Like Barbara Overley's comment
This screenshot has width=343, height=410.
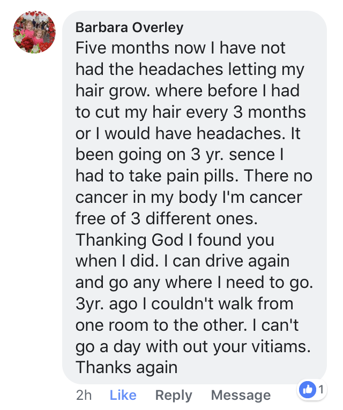coord(123,395)
